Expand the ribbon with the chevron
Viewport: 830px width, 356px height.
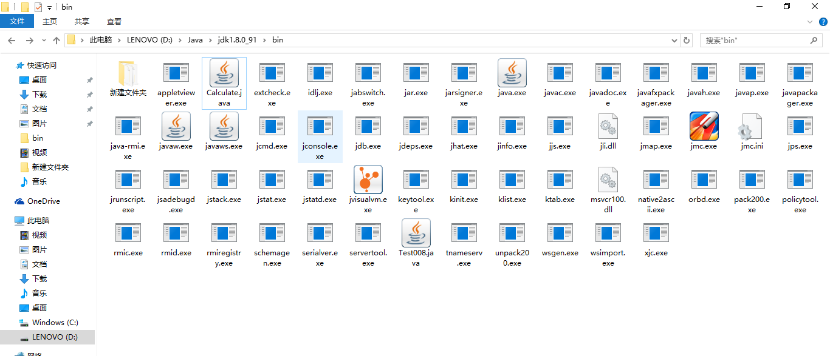(810, 22)
